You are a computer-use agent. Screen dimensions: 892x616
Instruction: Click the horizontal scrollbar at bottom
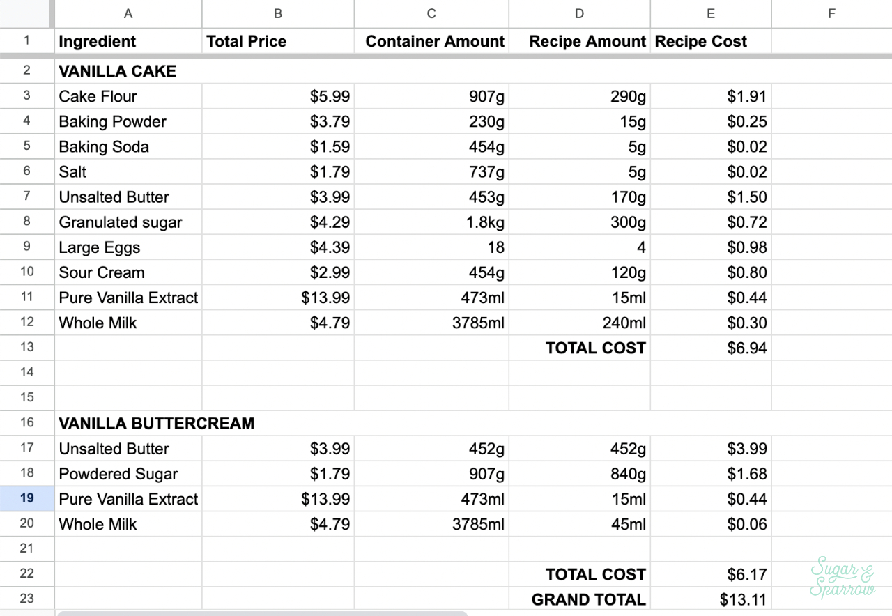pyautogui.click(x=261, y=613)
